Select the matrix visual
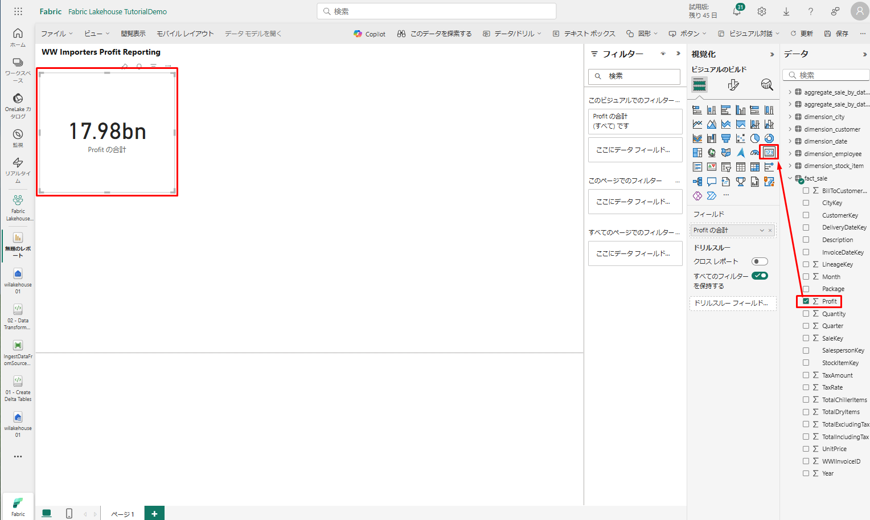Viewport: 870px width, 520px height. point(754,167)
